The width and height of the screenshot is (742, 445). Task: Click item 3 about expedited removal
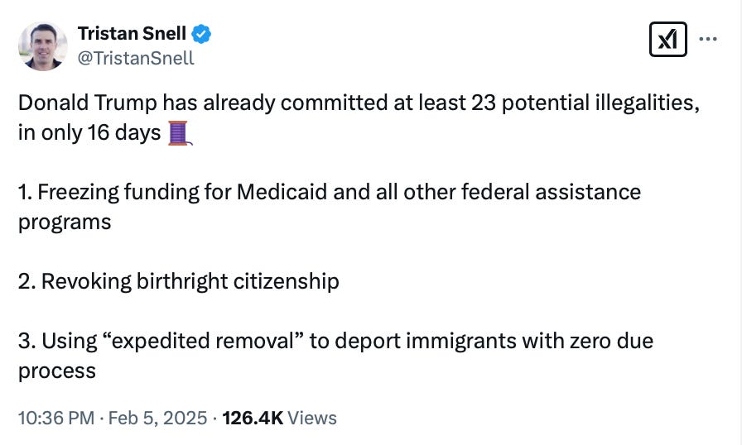point(335,355)
